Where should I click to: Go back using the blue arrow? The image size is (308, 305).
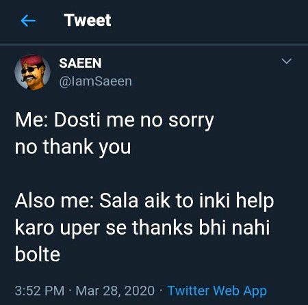(28, 21)
